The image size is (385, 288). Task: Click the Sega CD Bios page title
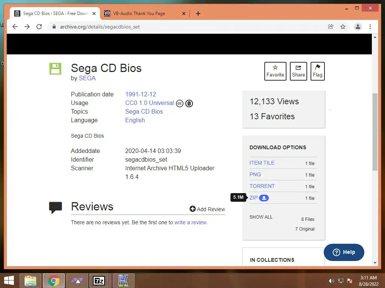(106, 68)
